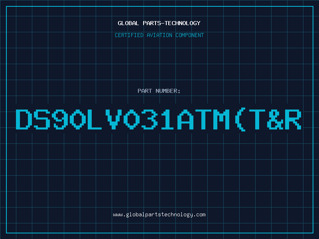319x239 pixels.
Task: Select the part number DS90LV031ATM(T&R
Action: [158, 119]
